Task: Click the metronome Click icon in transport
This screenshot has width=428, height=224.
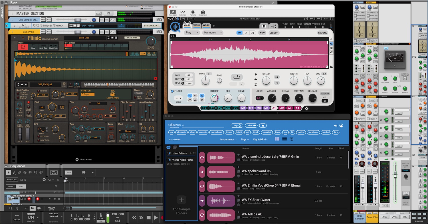Action: click(101, 215)
